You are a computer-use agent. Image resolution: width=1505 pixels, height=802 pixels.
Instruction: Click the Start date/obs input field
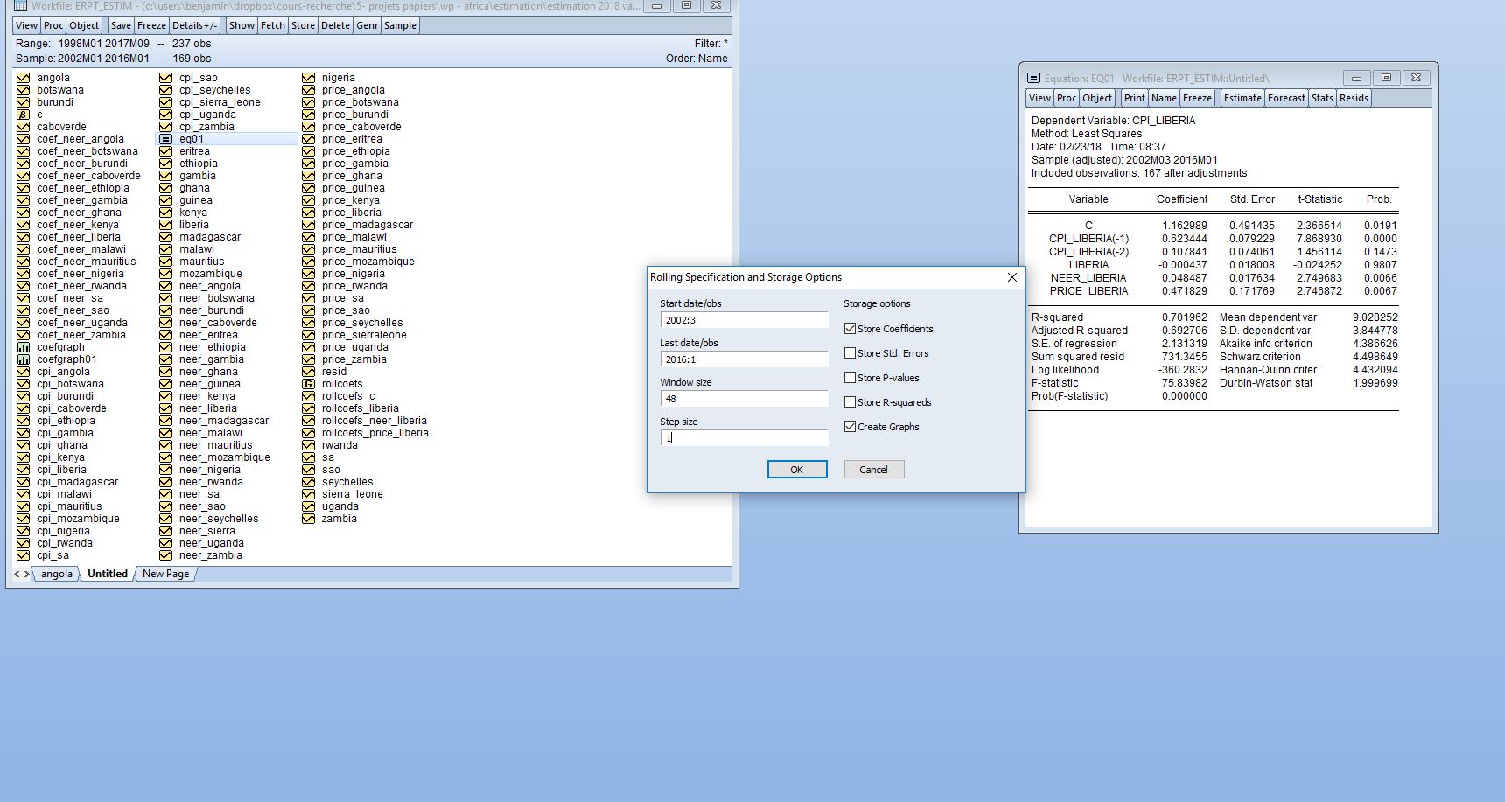point(744,320)
